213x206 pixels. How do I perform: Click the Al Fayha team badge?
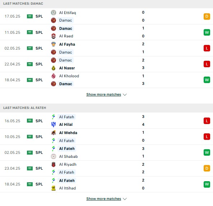pyautogui.click(x=54, y=44)
